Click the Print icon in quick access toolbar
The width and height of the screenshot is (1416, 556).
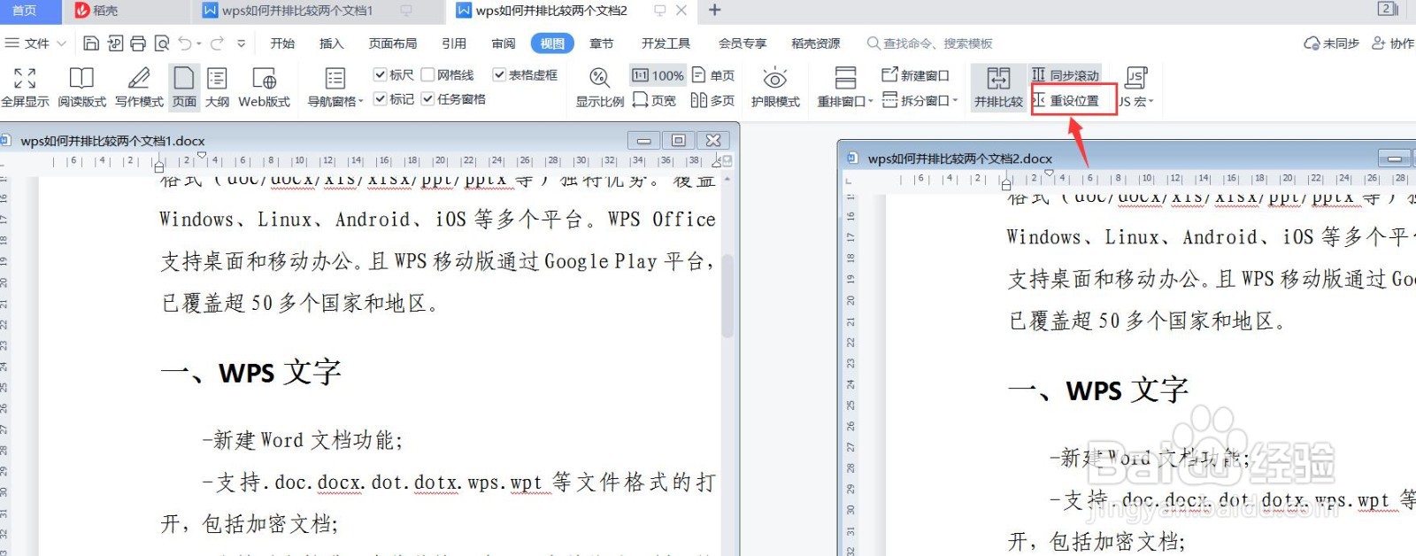(x=138, y=42)
